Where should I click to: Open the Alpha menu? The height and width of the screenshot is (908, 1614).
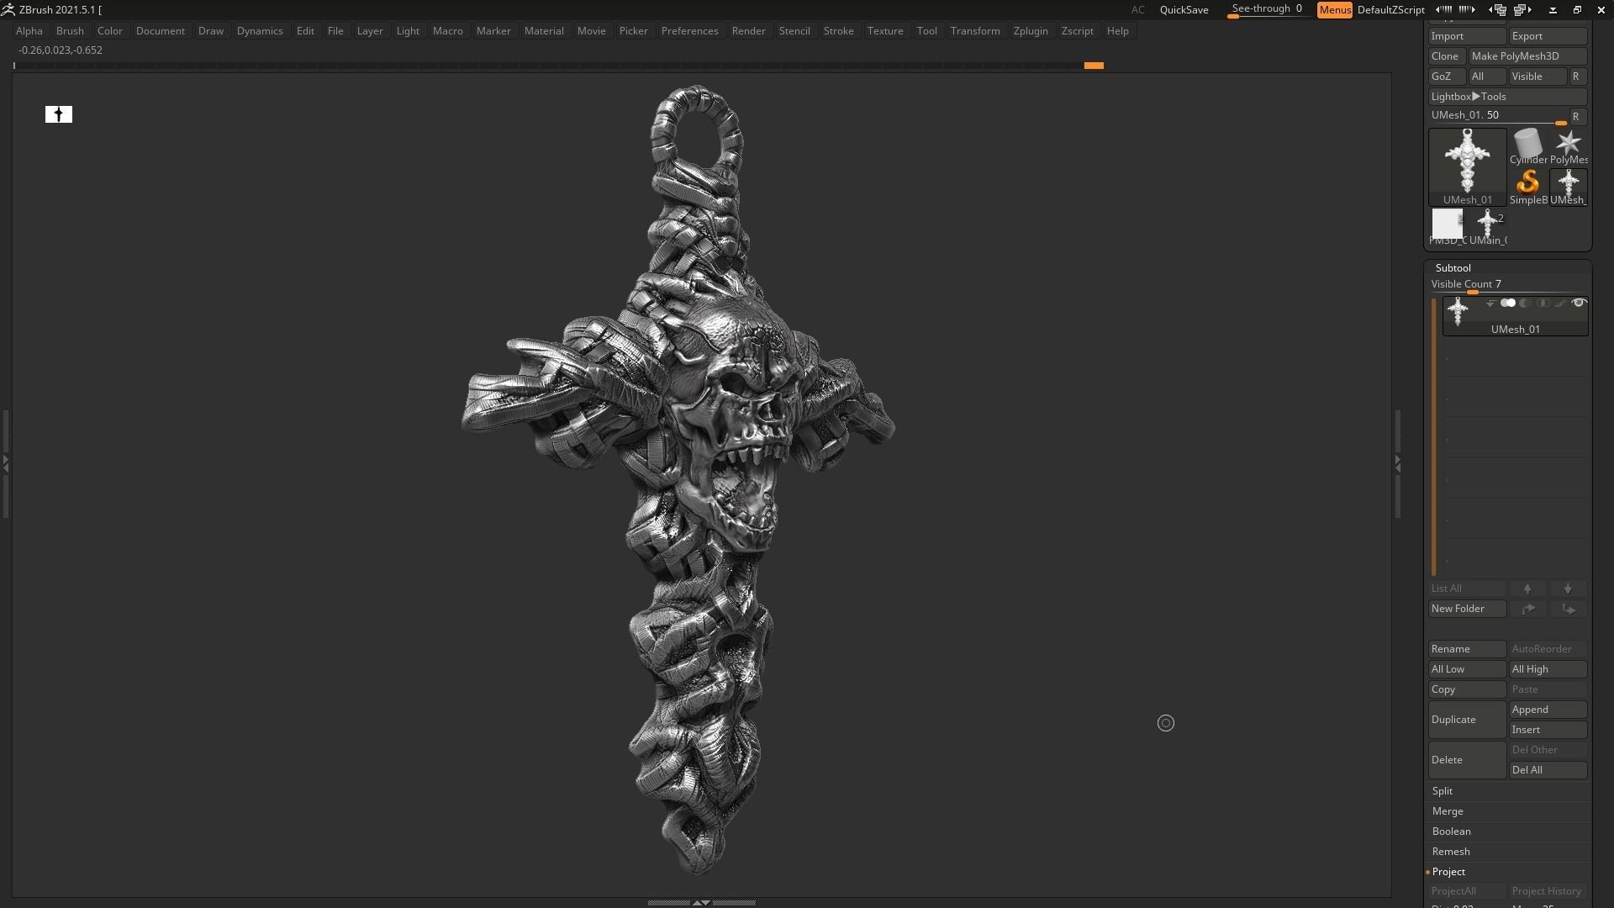[29, 31]
